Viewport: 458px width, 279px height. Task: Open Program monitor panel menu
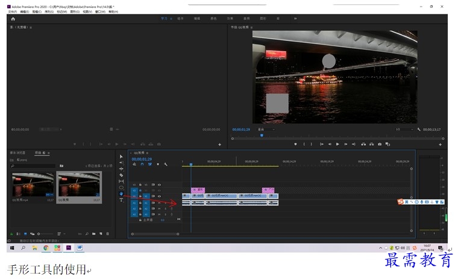coord(251,27)
